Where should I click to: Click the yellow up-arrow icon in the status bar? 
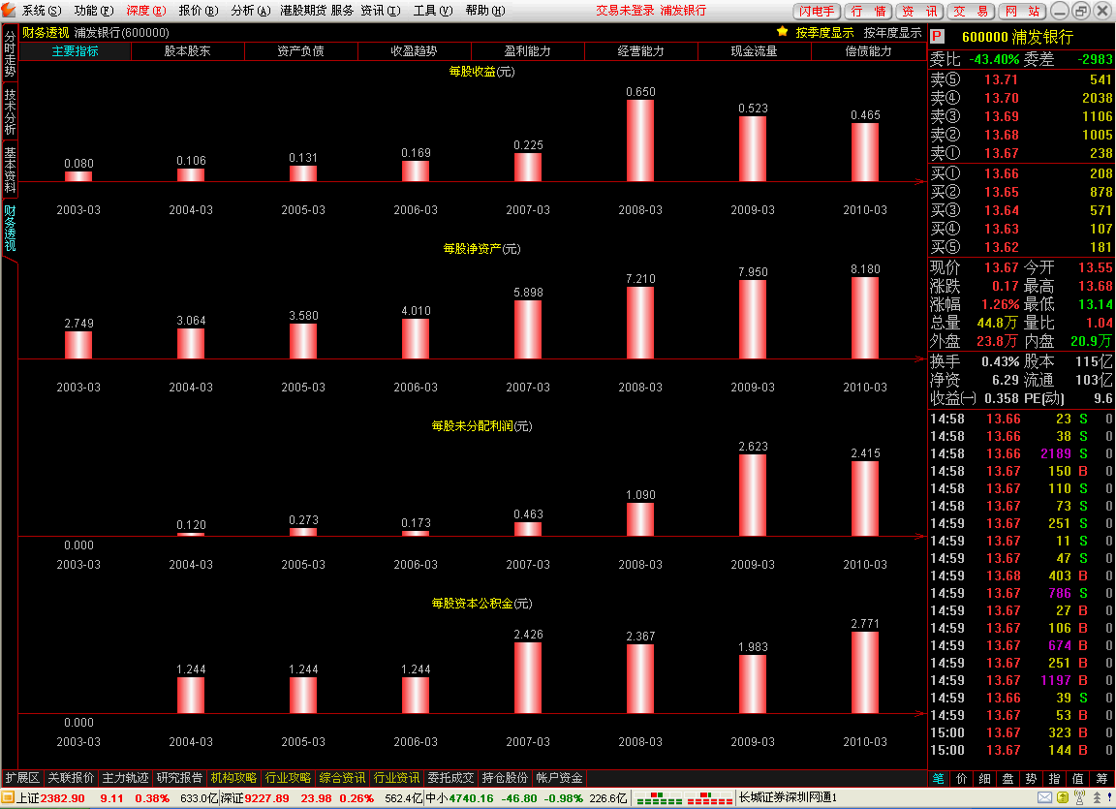1063,797
